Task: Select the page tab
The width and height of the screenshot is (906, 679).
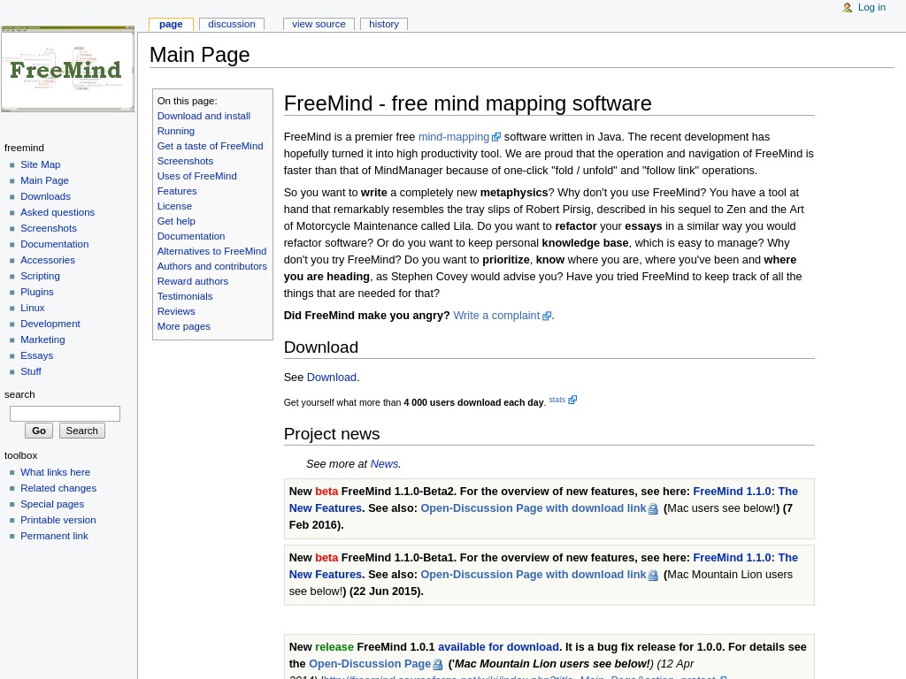Action: click(x=171, y=24)
